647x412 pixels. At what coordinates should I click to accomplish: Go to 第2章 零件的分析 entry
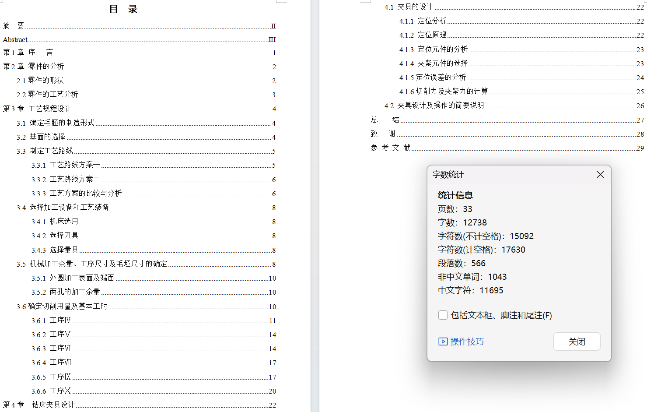pyautogui.click(x=139, y=67)
